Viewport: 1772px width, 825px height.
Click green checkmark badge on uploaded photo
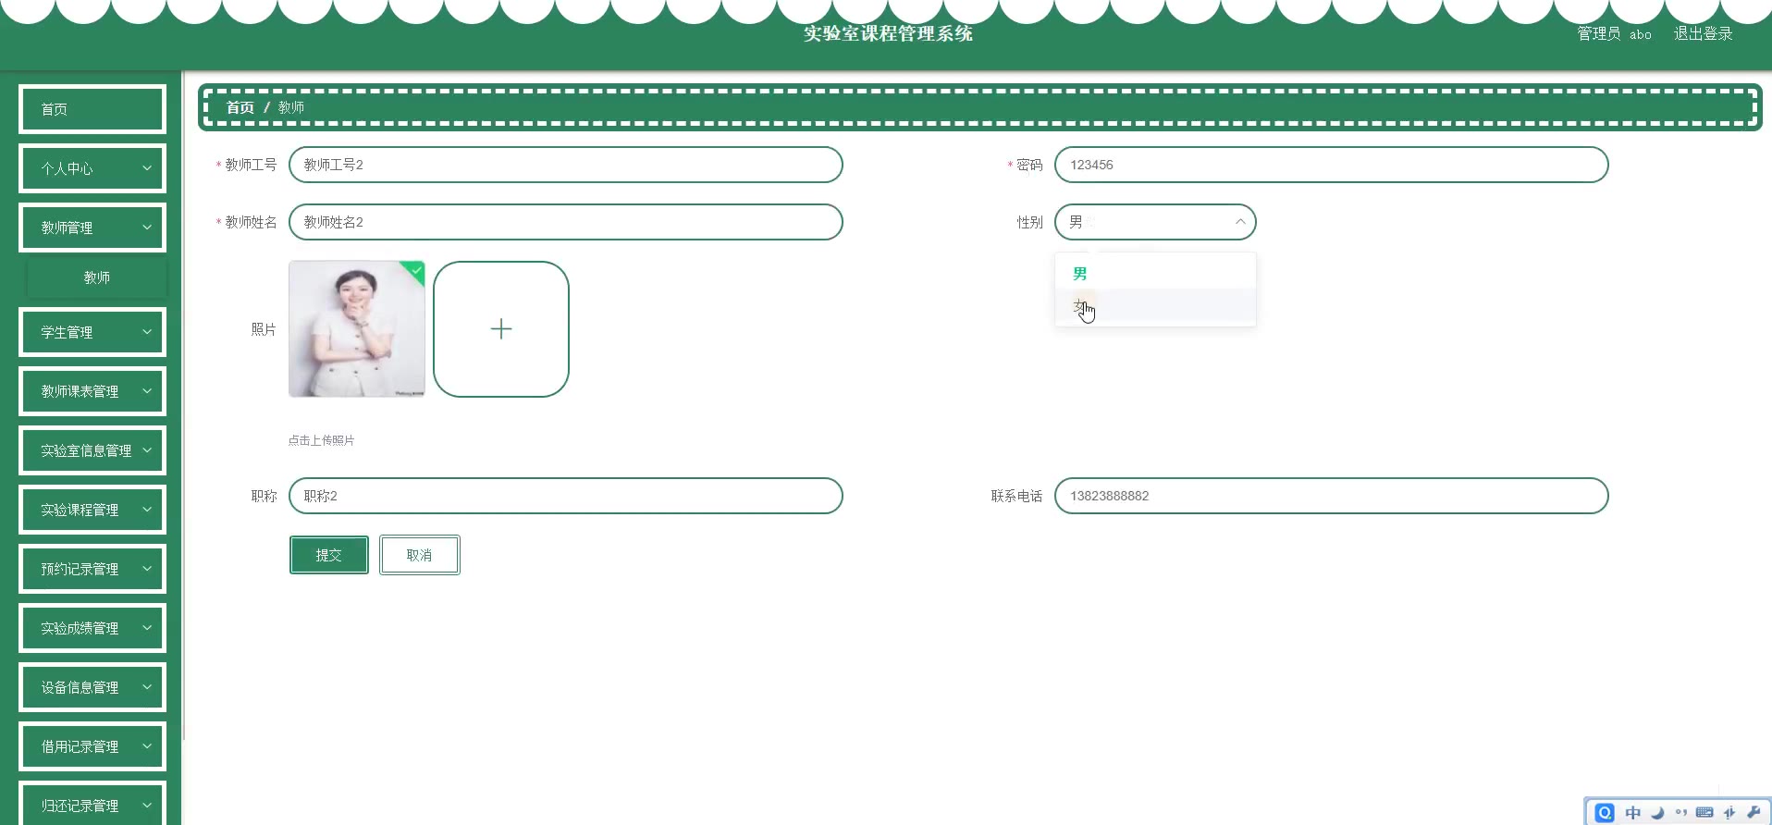416,270
